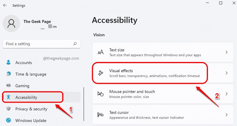Click The Geek Page account name
This screenshot has width=237, height=126.
[x=37, y=22]
